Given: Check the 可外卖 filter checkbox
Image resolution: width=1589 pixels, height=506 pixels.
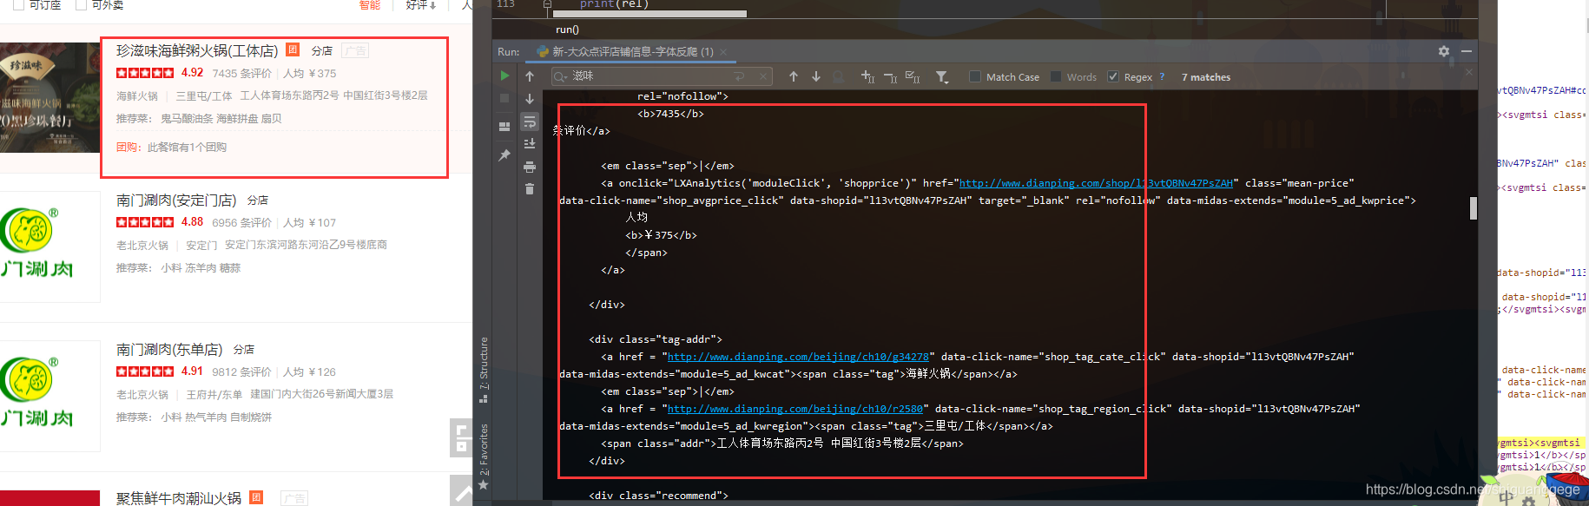Looking at the screenshot, I should click(82, 4).
